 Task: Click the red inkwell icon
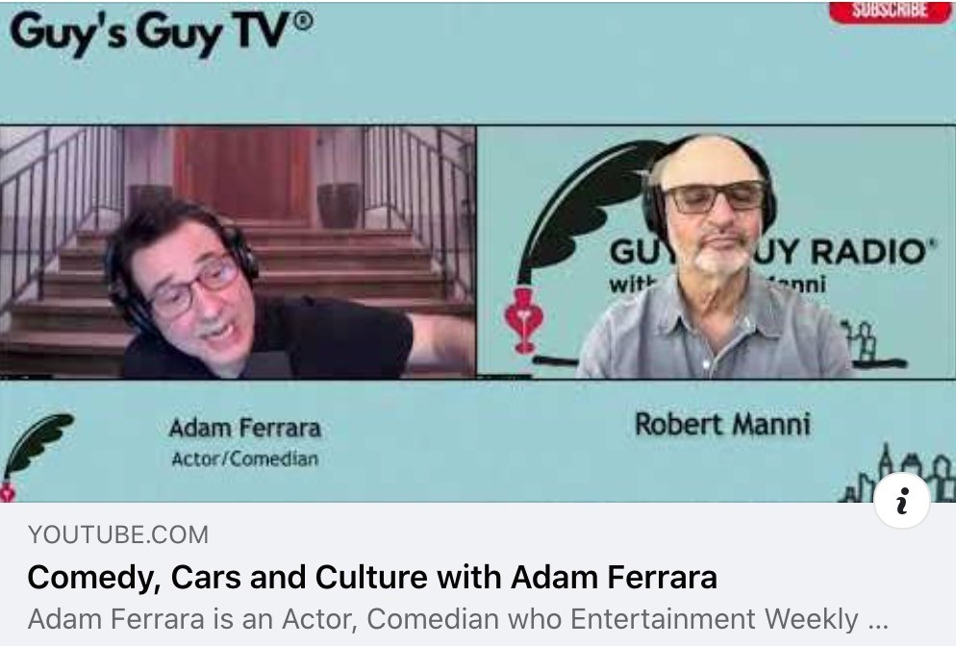point(524,320)
